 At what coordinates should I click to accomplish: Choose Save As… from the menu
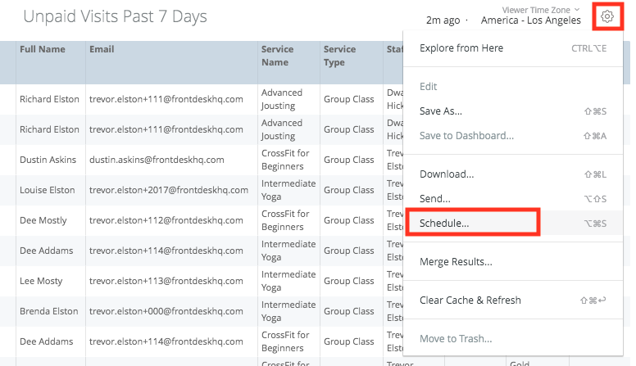coord(441,111)
